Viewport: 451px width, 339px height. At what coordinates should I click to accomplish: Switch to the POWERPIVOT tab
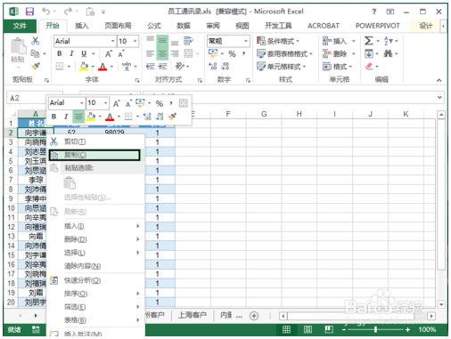(x=378, y=26)
